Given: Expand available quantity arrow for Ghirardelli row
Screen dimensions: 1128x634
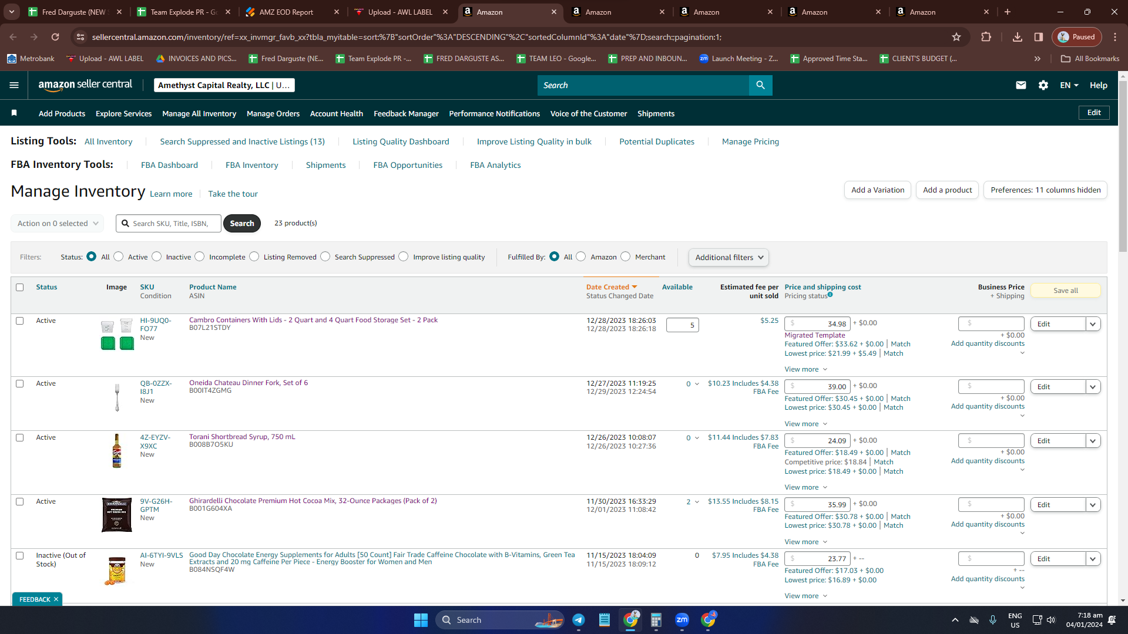Looking at the screenshot, I should click(697, 502).
